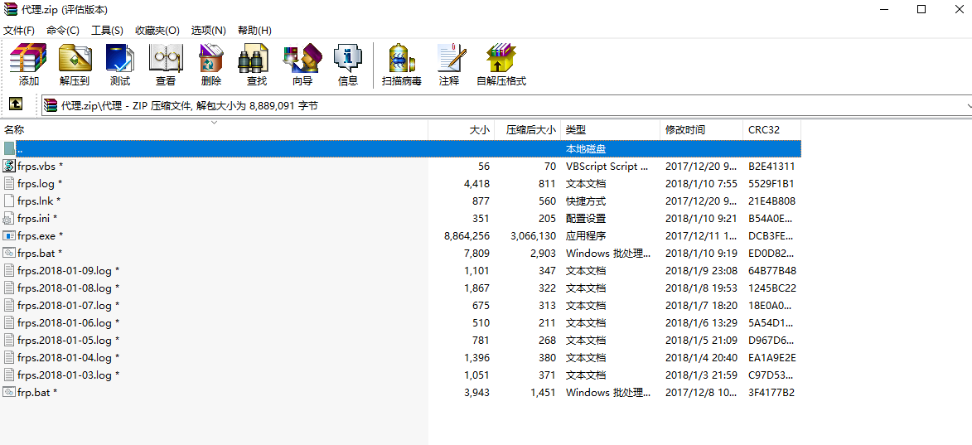Sort by the CRC32 column header
Image resolution: width=972 pixels, height=445 pixels.
point(771,130)
